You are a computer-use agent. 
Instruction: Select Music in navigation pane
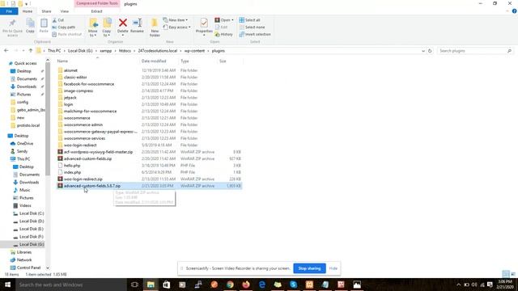pos(24,190)
